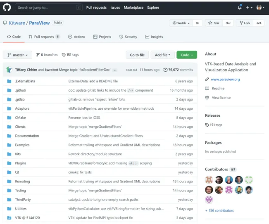Open the www.paraview.org link
The height and width of the screenshot is (224, 269).
click(225, 79)
